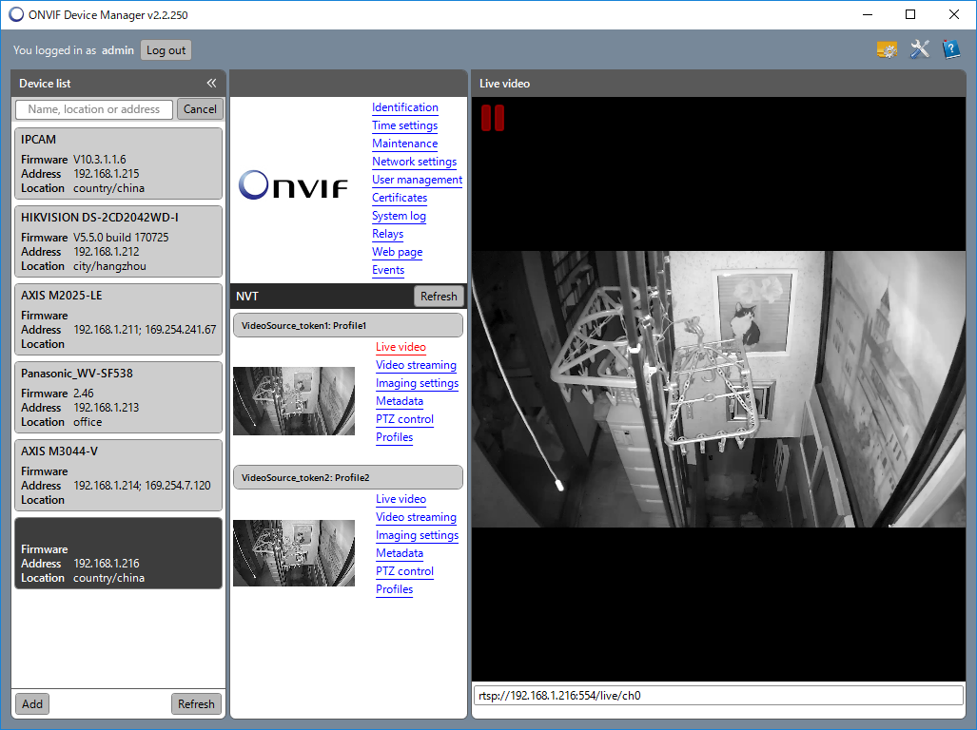This screenshot has width=977, height=730.
Task: Select the AXIS M2025-LE device
Action: tap(118, 319)
